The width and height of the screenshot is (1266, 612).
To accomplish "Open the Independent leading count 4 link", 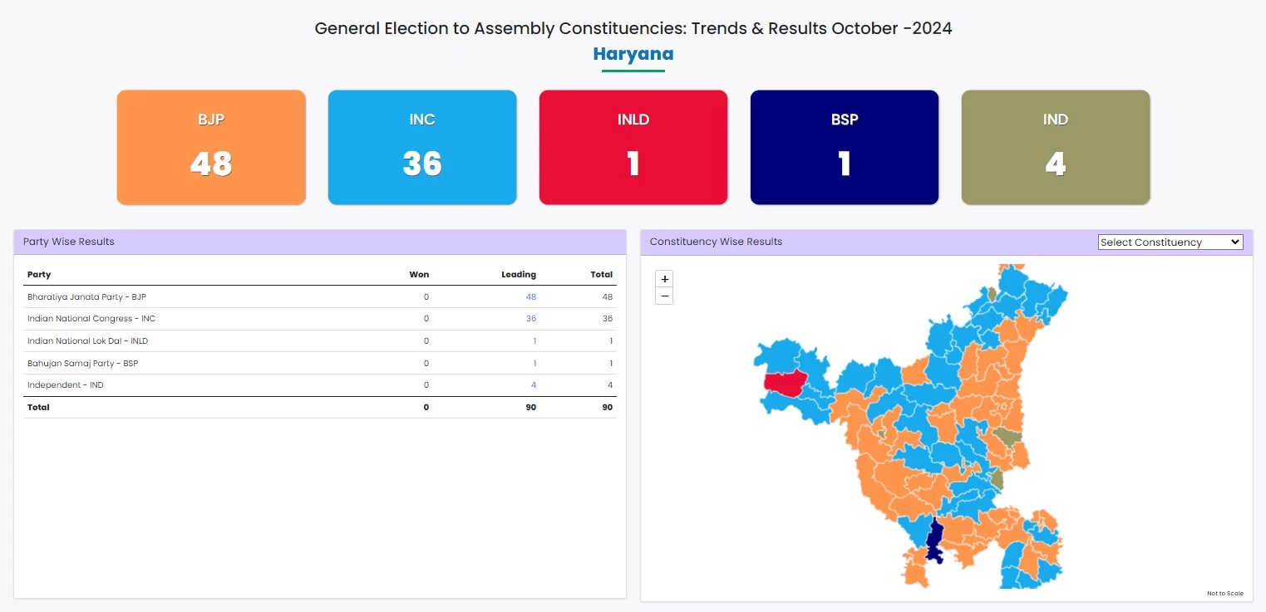I will coord(534,385).
